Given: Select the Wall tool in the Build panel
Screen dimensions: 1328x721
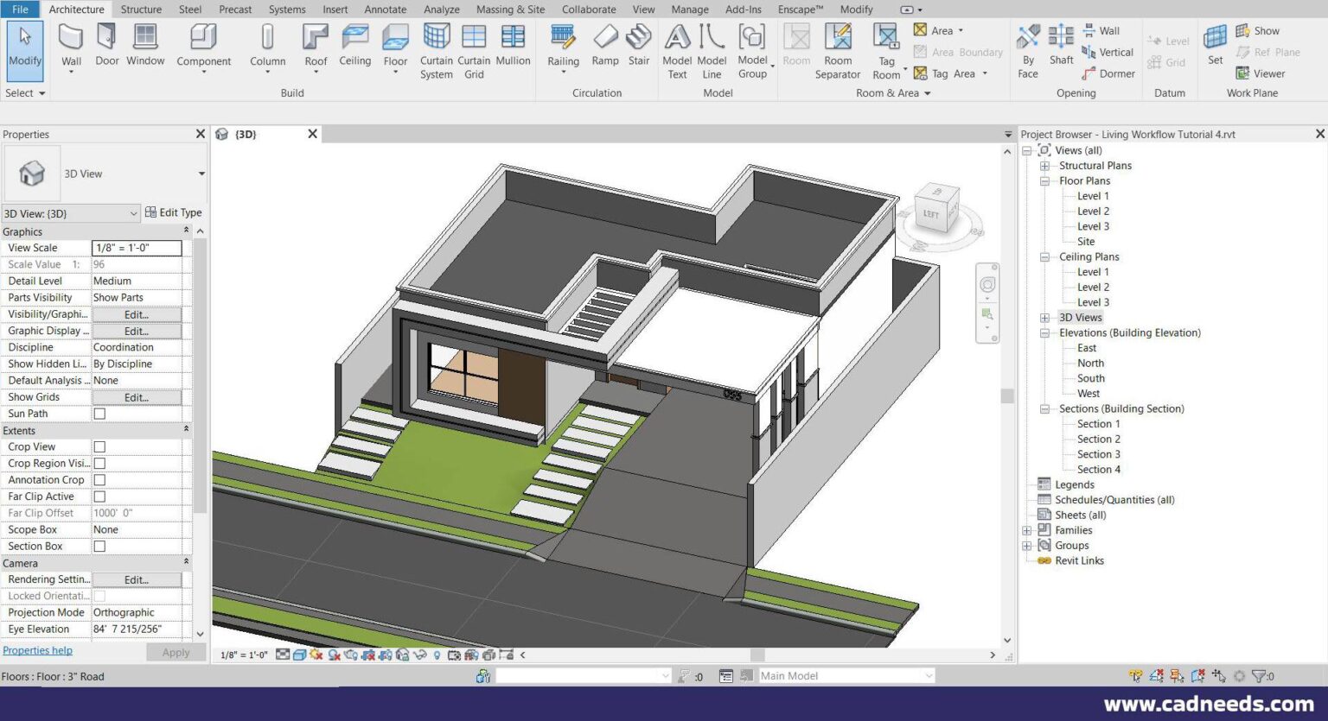Looking at the screenshot, I should (x=71, y=45).
